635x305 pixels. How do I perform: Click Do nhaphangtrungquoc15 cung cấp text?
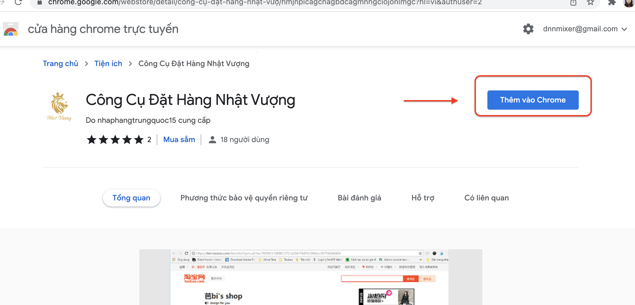pyautogui.click(x=148, y=120)
